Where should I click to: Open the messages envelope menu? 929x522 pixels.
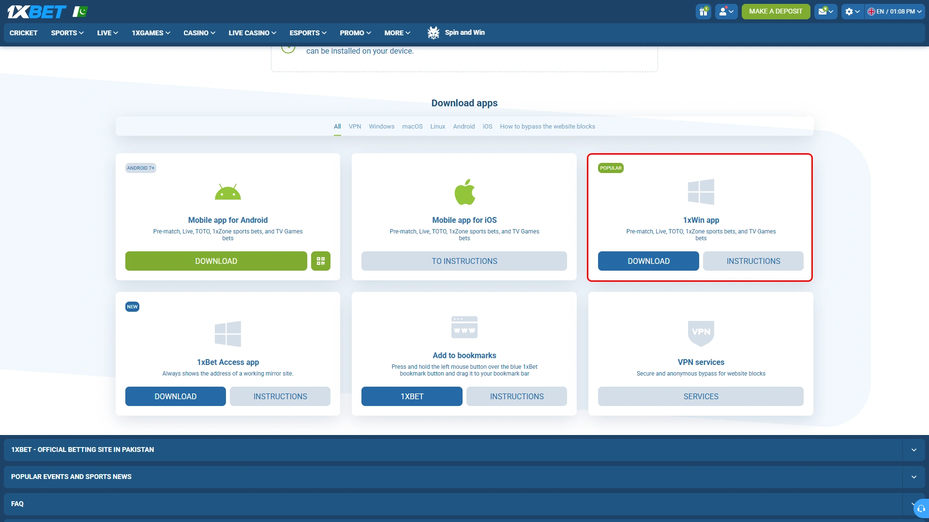click(825, 11)
